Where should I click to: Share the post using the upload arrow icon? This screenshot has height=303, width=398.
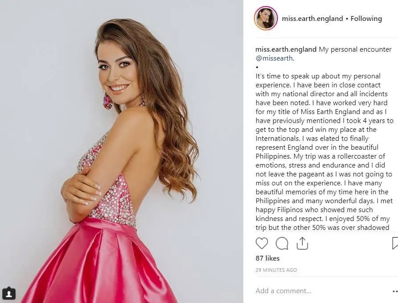(x=302, y=243)
